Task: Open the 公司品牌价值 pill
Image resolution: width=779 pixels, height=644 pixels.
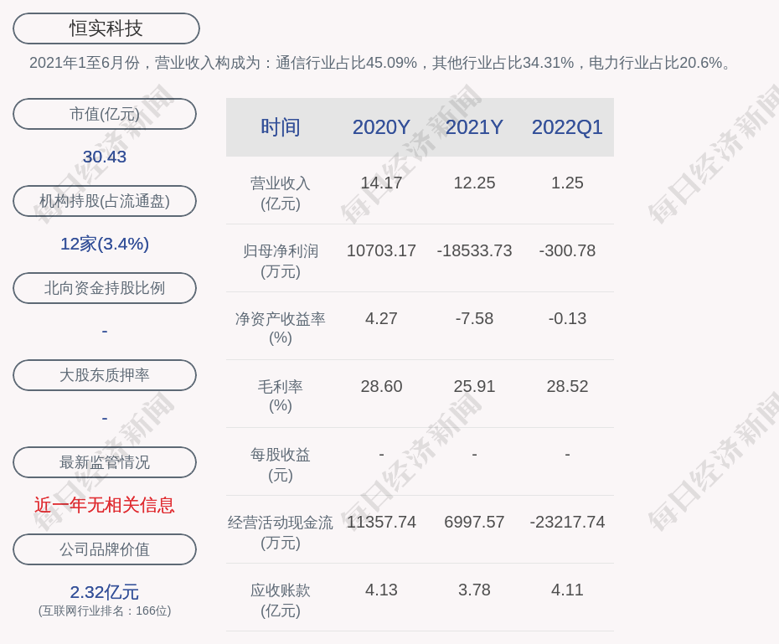Action: (x=105, y=549)
